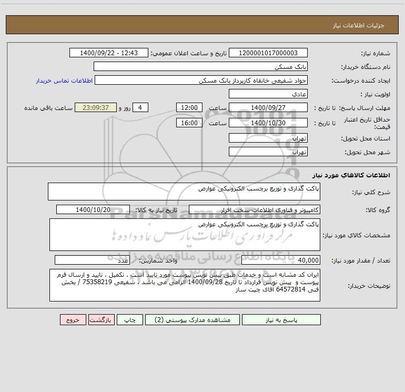
Task: Click the توضیحات خریدار label
Action: [369, 286]
